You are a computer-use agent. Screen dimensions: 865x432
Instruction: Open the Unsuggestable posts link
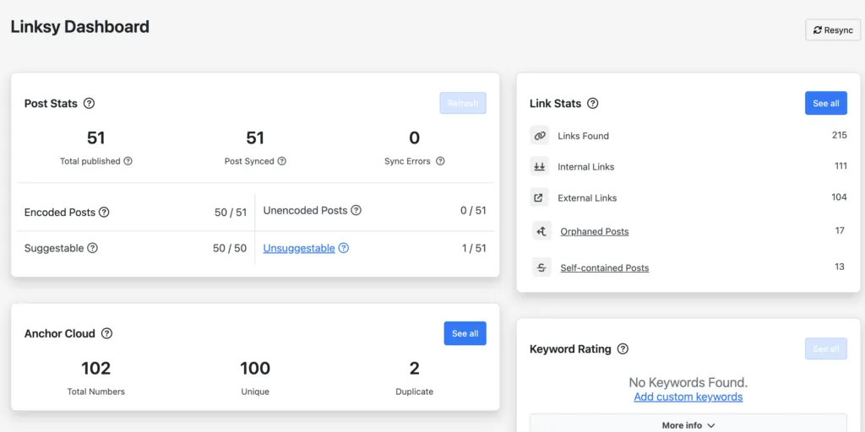coord(299,249)
